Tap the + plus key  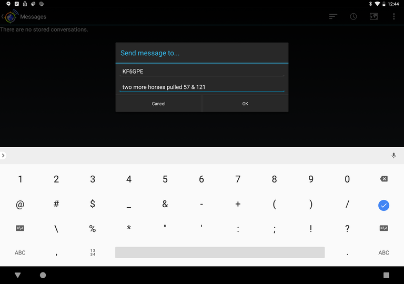coord(238,204)
